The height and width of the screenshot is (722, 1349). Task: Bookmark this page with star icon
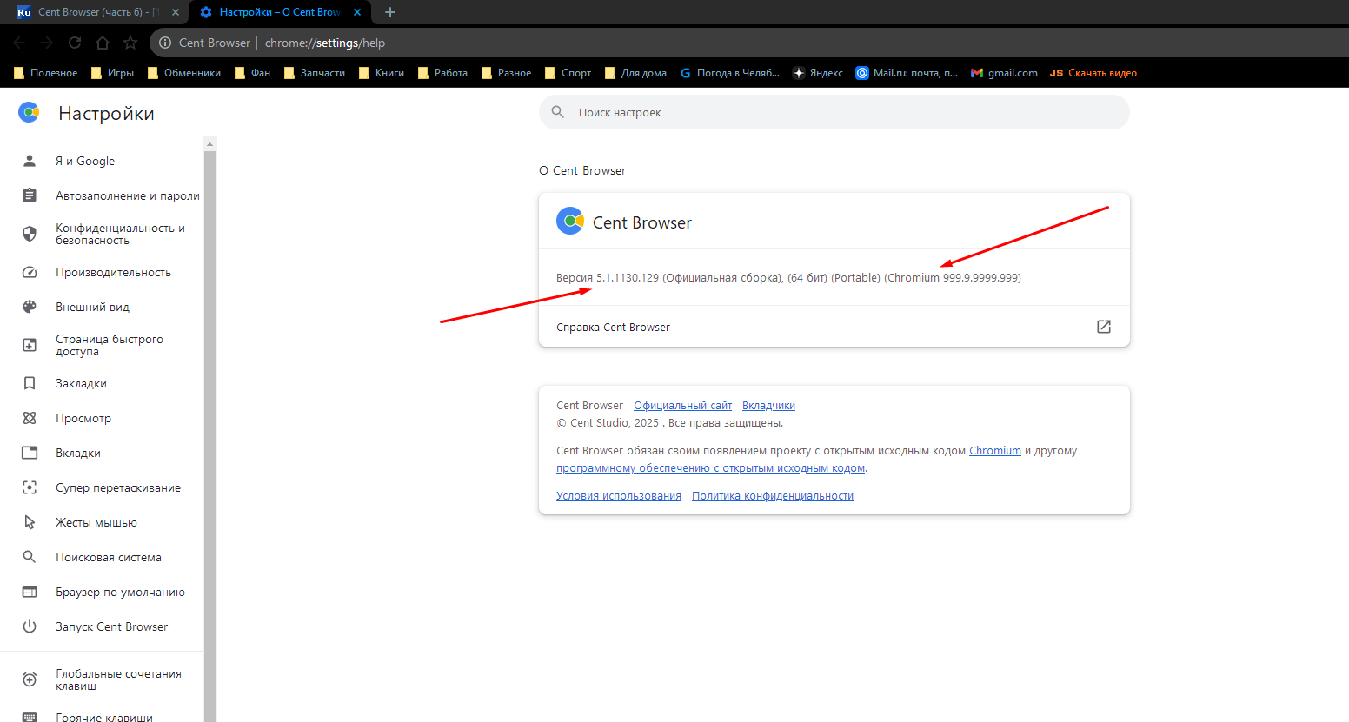(x=130, y=43)
